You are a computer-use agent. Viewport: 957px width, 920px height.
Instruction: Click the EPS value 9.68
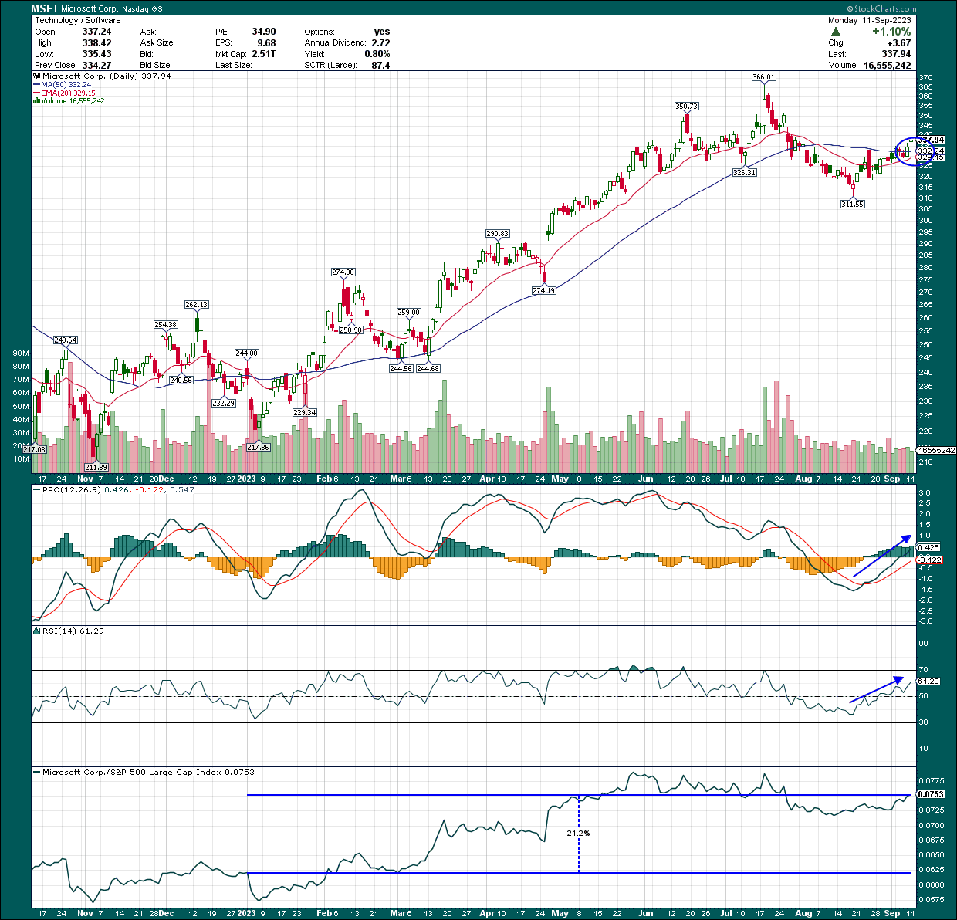pyautogui.click(x=266, y=43)
